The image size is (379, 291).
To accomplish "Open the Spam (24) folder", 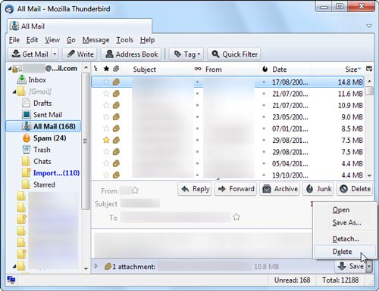I will [44, 138].
